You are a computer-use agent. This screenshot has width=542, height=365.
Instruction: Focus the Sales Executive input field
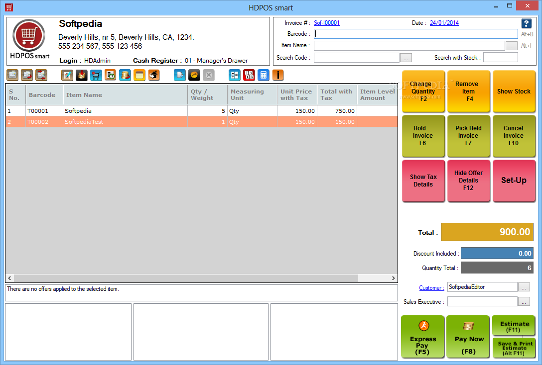pos(482,301)
